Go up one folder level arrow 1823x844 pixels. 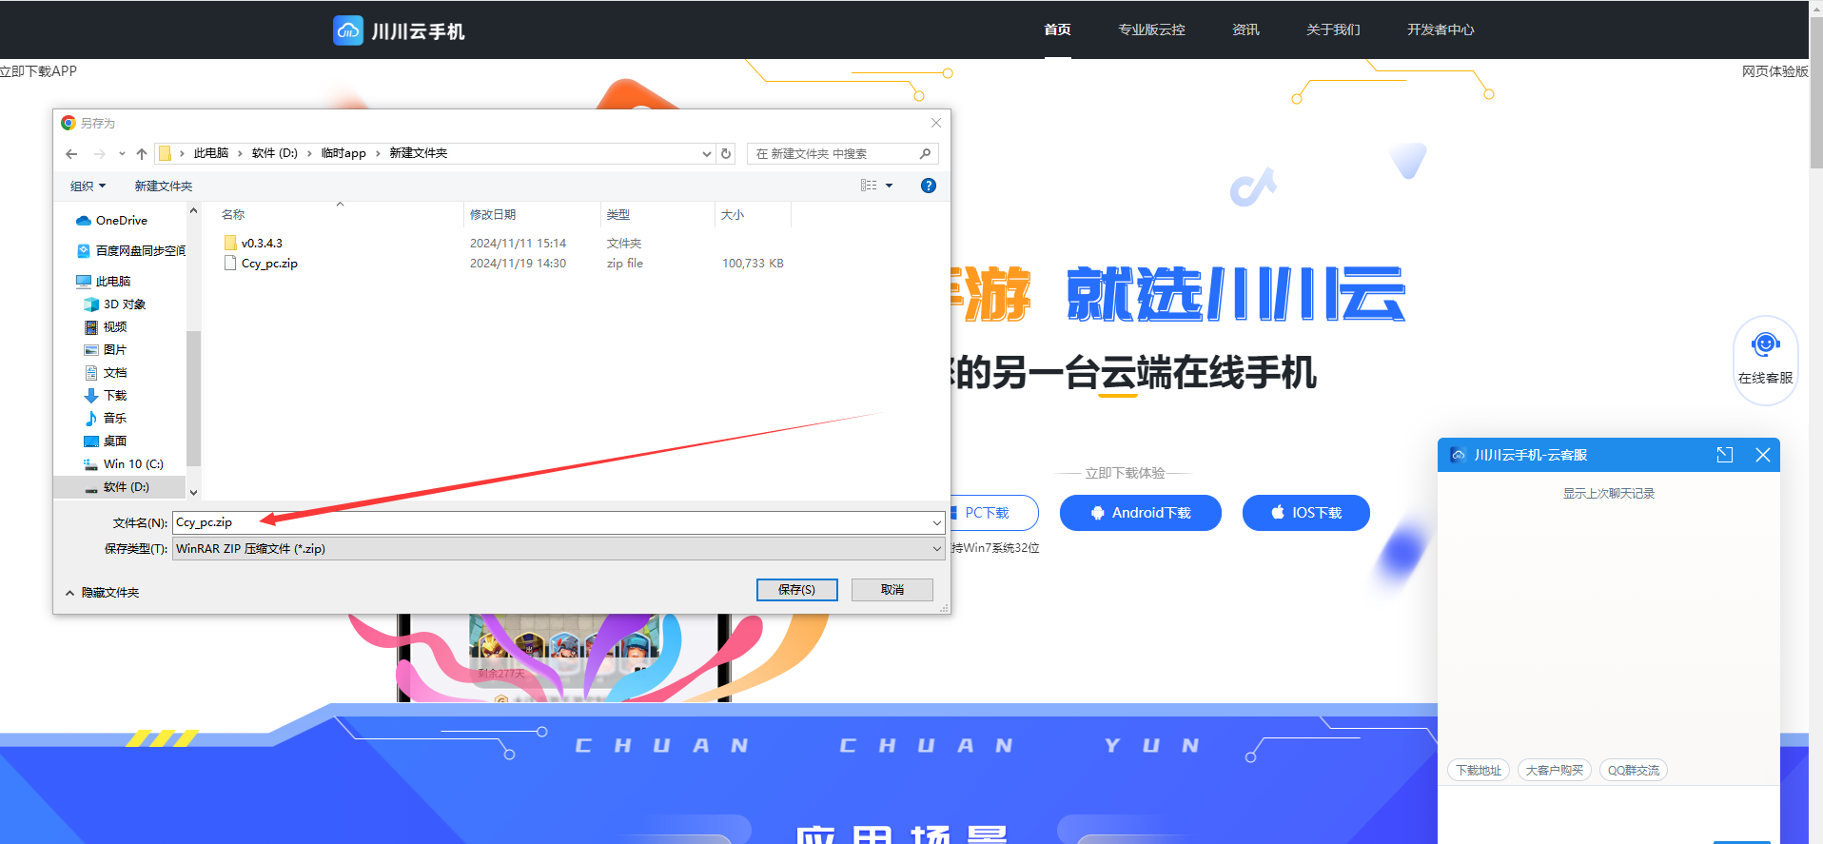[142, 153]
